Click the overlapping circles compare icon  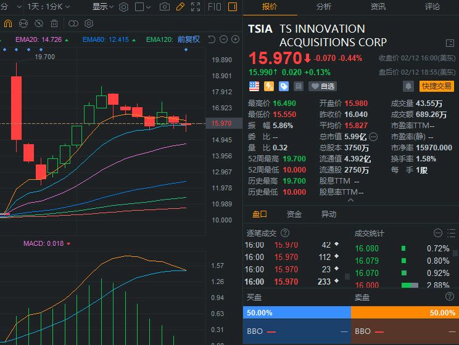[x=73, y=23]
